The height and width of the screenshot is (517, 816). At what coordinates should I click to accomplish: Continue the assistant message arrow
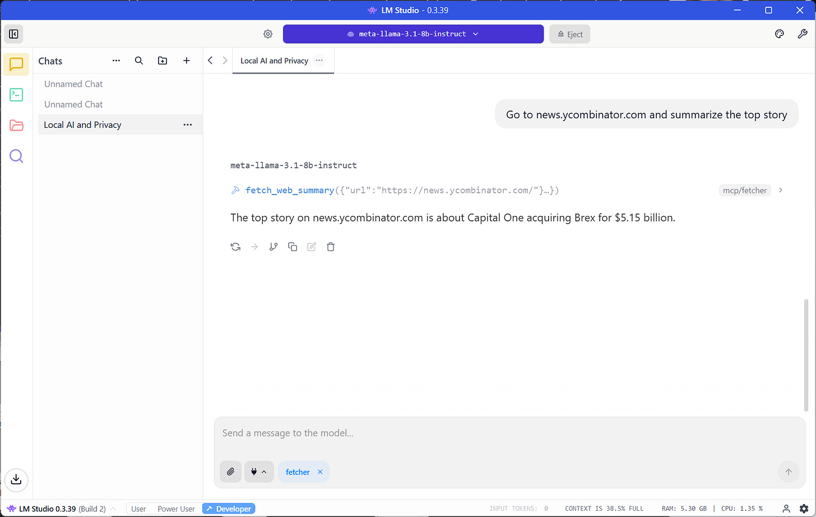tap(254, 247)
